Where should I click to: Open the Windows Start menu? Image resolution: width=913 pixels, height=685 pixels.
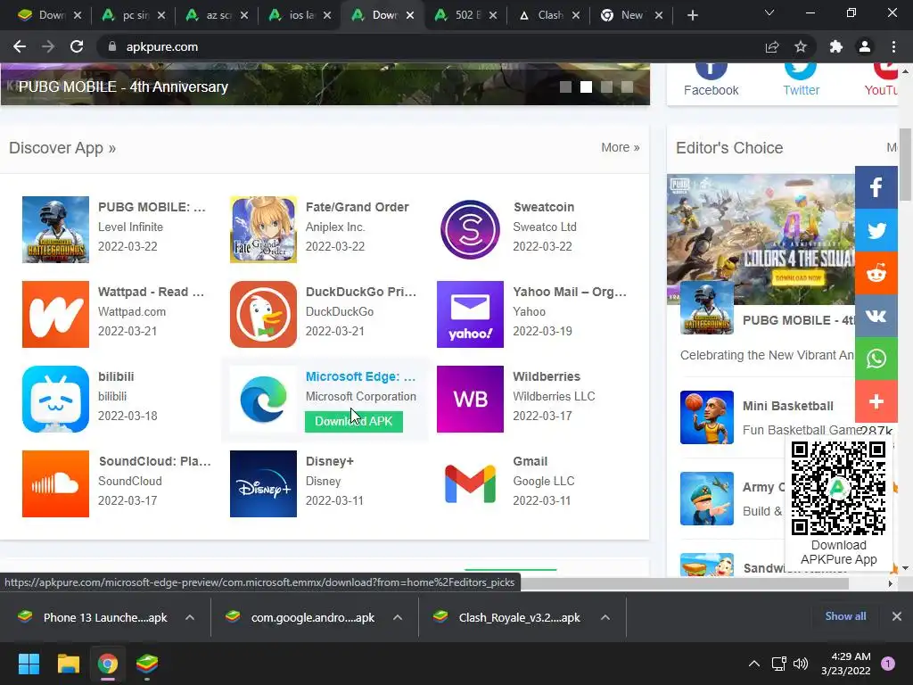29,664
